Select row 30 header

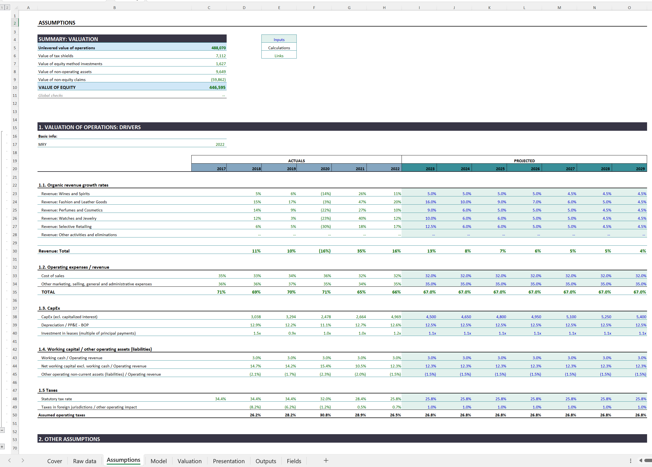(x=15, y=251)
